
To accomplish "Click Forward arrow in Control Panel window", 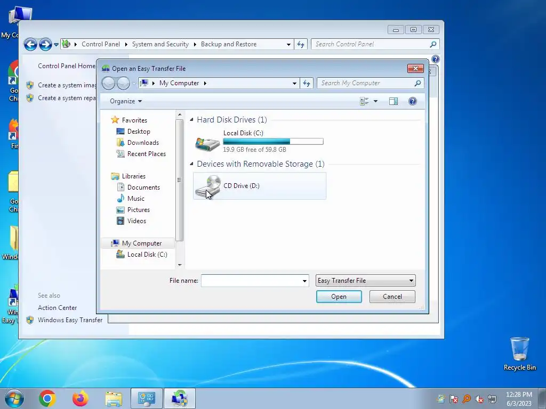I will tap(45, 45).
